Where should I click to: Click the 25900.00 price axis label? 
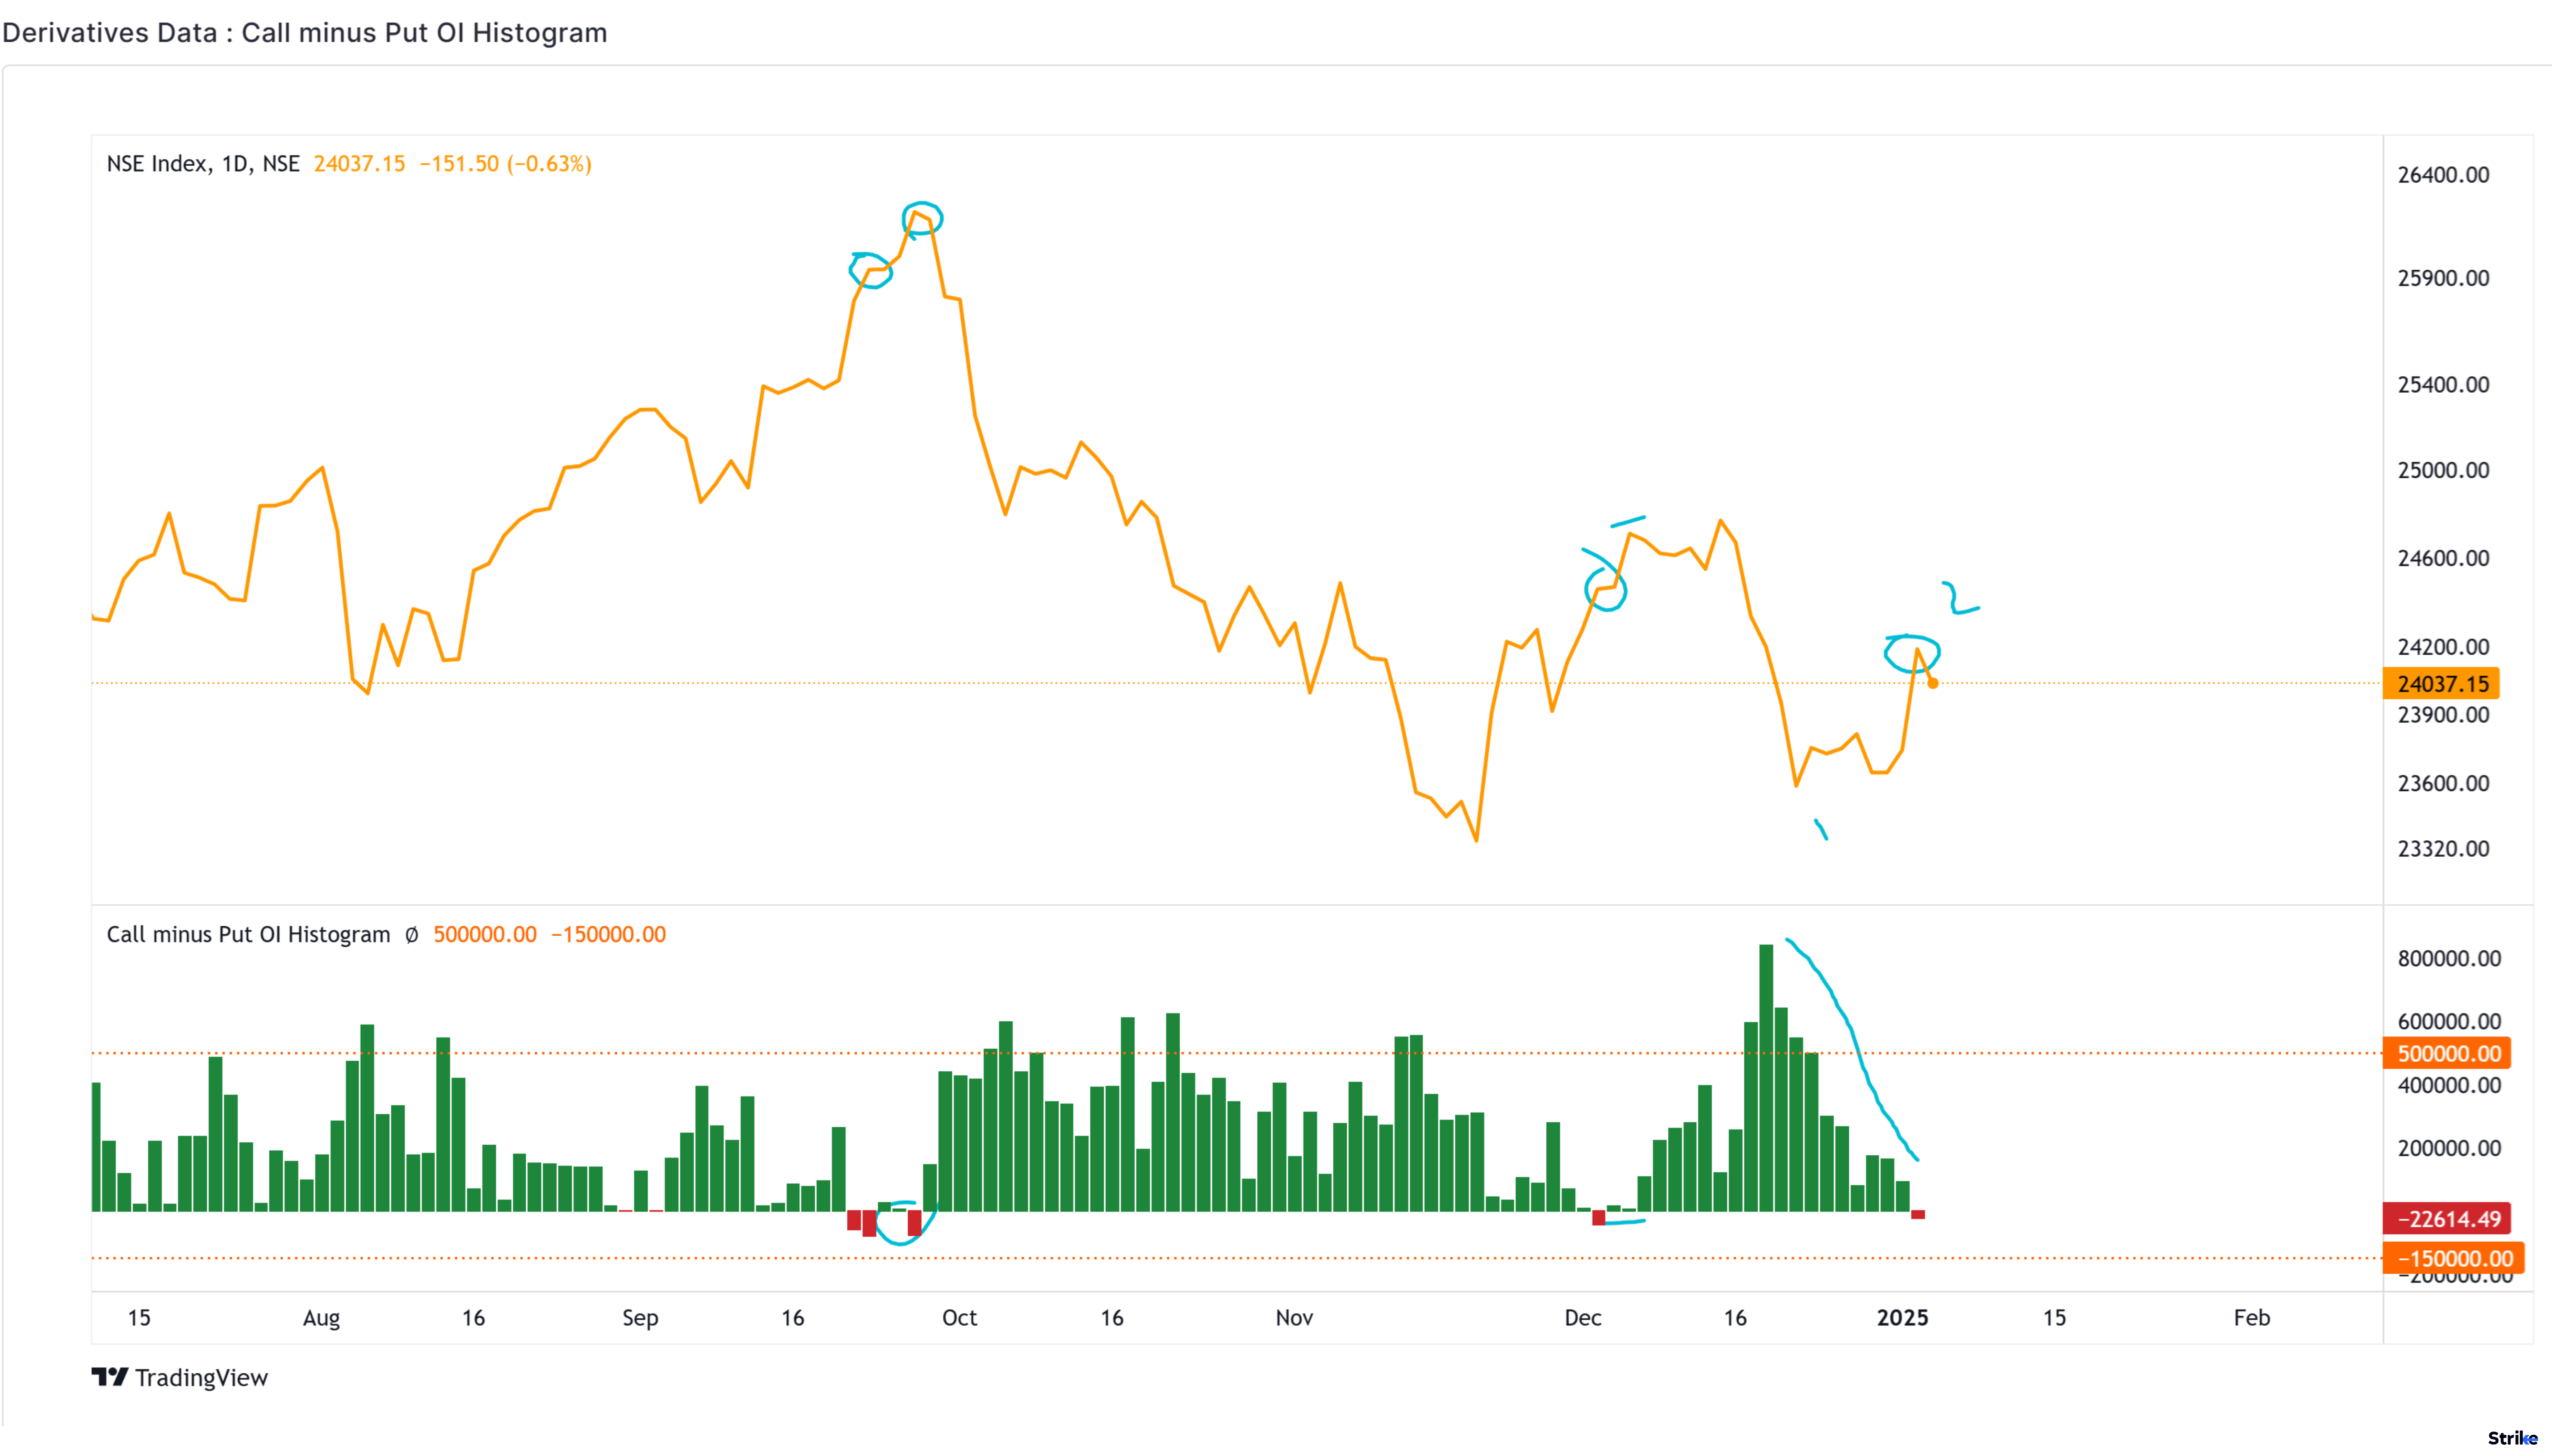click(2443, 278)
